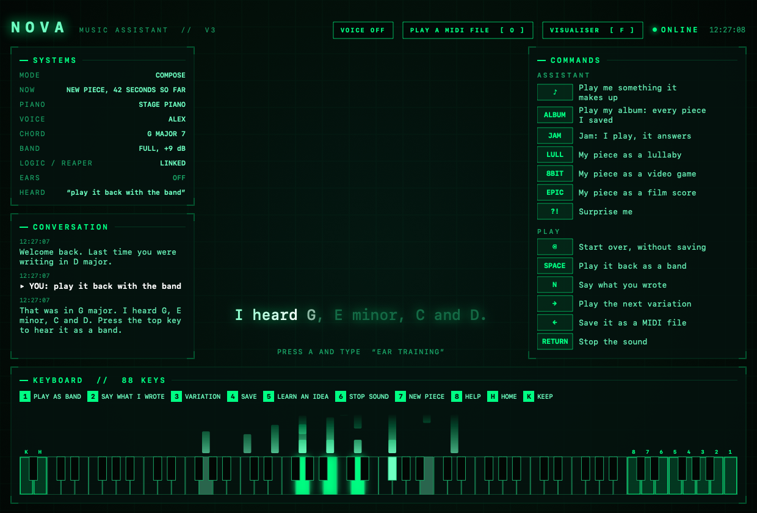Screen dimensions: 757x513
Task: Click the EPIC film score key
Action: tap(555, 192)
